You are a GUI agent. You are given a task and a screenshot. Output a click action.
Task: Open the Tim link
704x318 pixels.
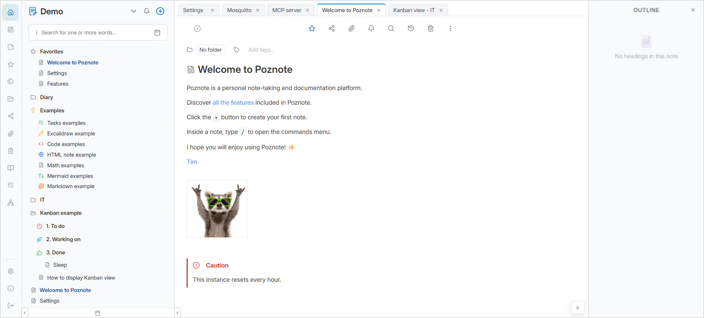[x=192, y=162]
